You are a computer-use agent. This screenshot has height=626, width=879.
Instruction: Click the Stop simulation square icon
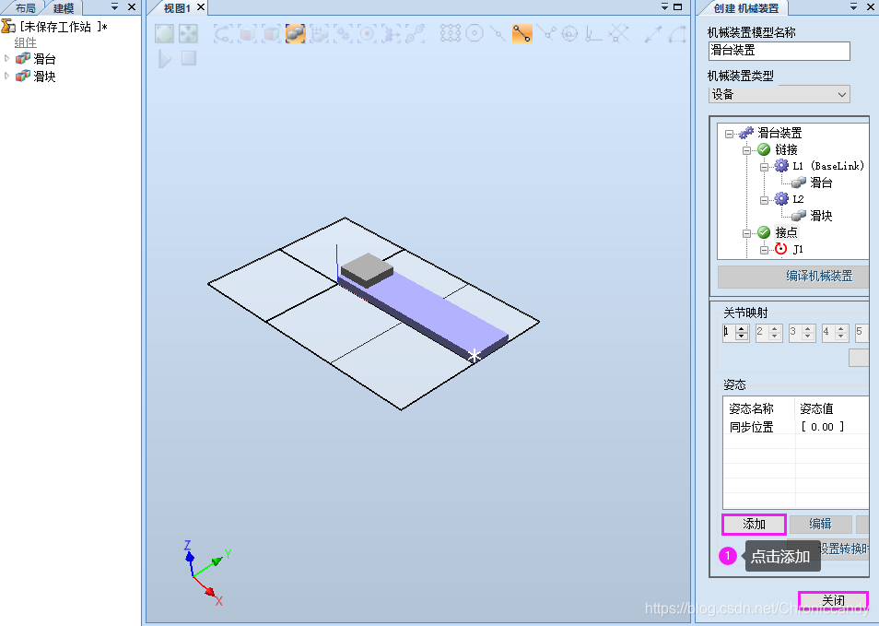point(189,58)
